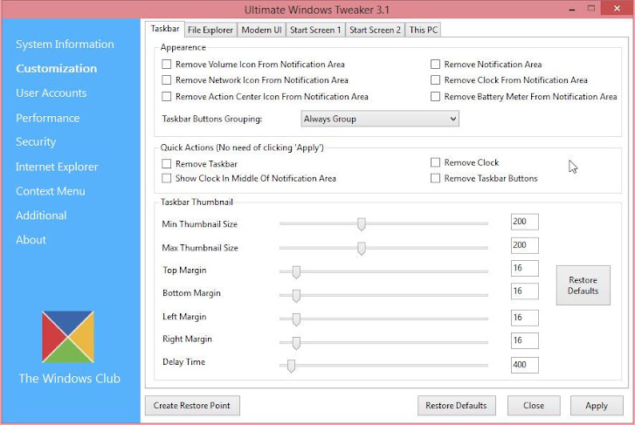635x425 pixels.
Task: Open User Accounts section
Action: (51, 93)
